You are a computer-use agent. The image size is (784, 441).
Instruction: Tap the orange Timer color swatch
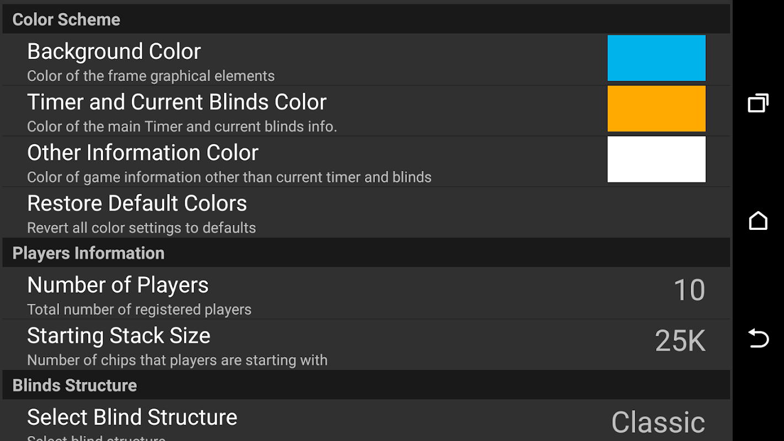[656, 109]
